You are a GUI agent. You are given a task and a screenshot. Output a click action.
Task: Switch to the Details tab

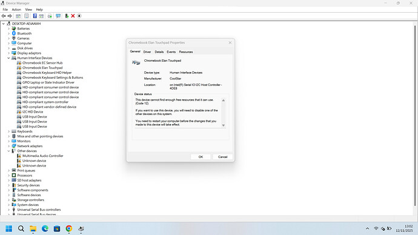(159, 52)
